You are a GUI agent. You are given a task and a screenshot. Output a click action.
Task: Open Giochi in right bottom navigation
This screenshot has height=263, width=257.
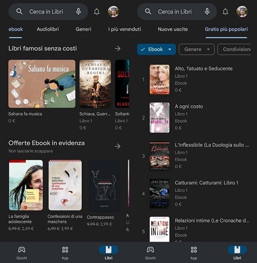(x=150, y=252)
